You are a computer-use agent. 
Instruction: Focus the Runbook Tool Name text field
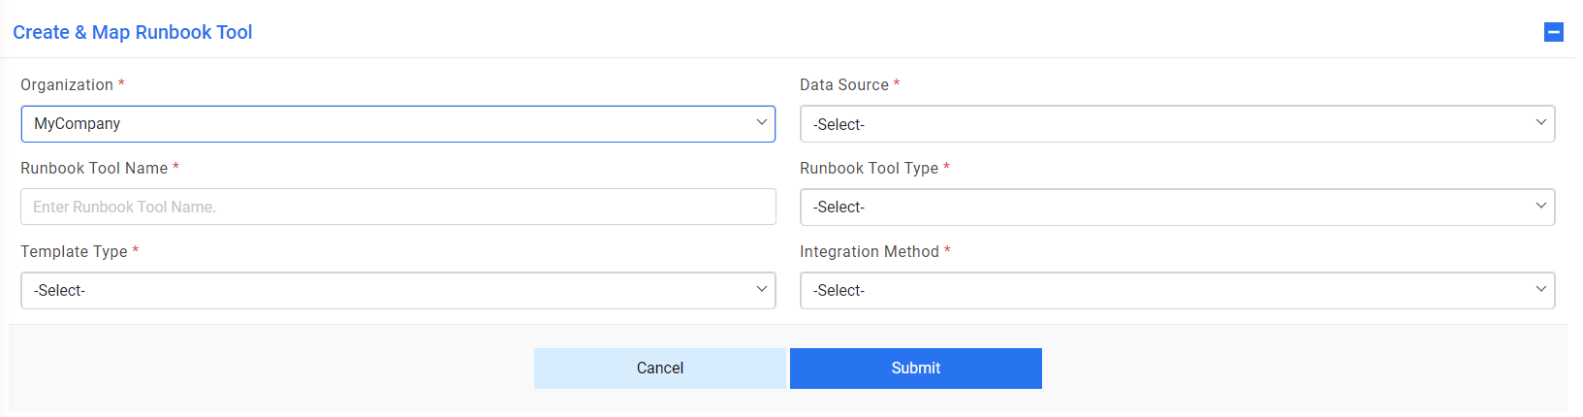click(397, 207)
